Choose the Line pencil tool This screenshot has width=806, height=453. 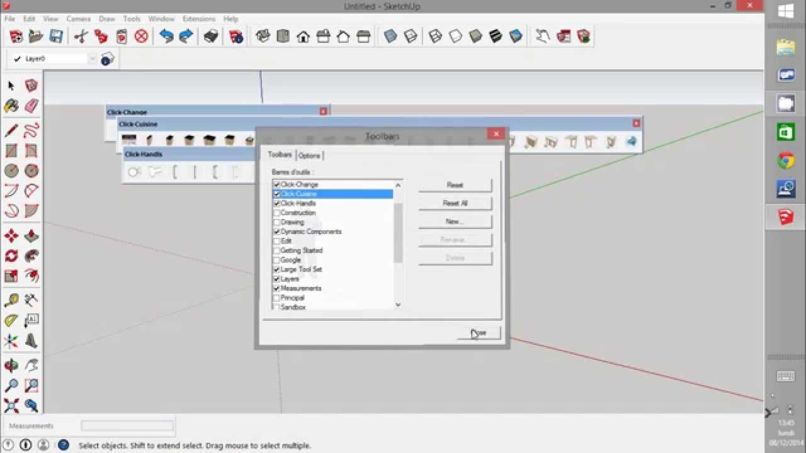[x=11, y=131]
